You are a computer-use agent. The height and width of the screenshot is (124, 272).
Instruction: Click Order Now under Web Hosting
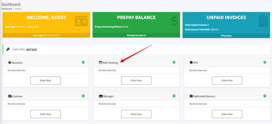(136, 80)
